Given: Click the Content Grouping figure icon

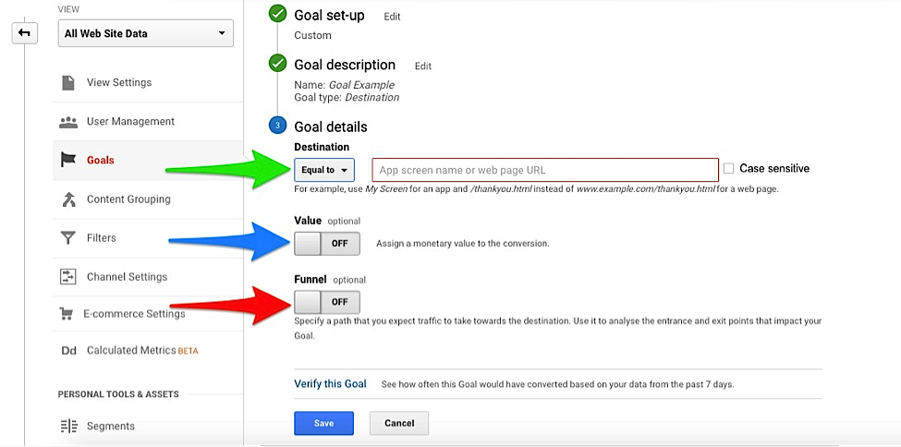Looking at the screenshot, I should point(68,199).
